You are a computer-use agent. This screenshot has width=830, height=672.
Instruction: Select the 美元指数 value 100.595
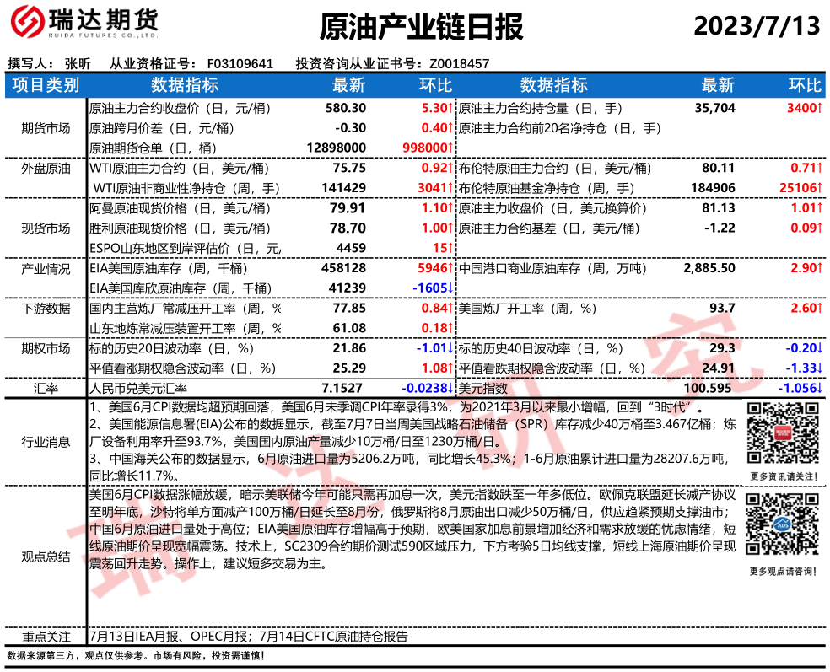click(708, 388)
